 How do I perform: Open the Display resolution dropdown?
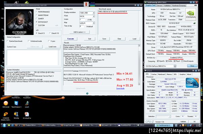coord(94,13)
